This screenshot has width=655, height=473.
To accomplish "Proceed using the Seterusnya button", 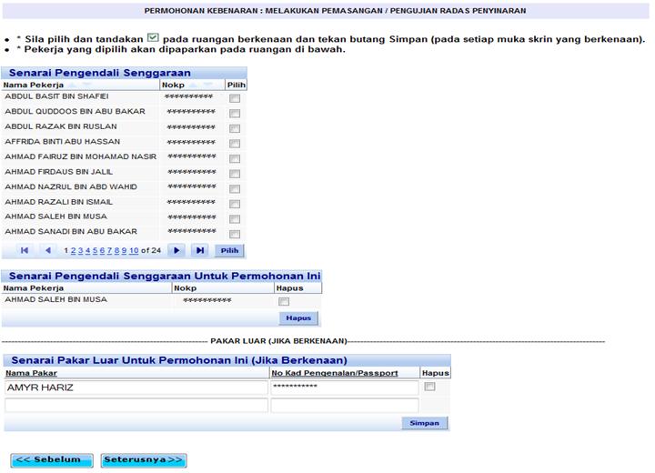I will tap(144, 459).
